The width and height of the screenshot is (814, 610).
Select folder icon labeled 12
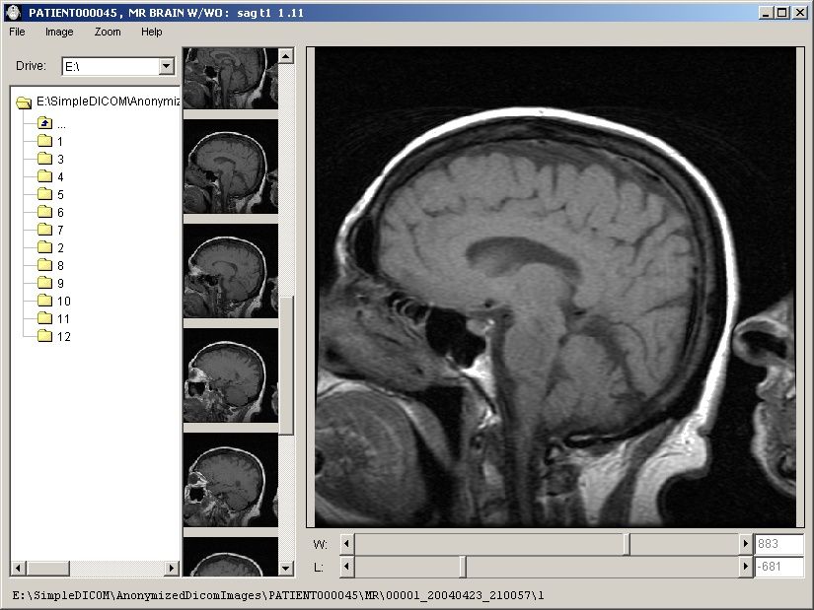click(x=45, y=336)
